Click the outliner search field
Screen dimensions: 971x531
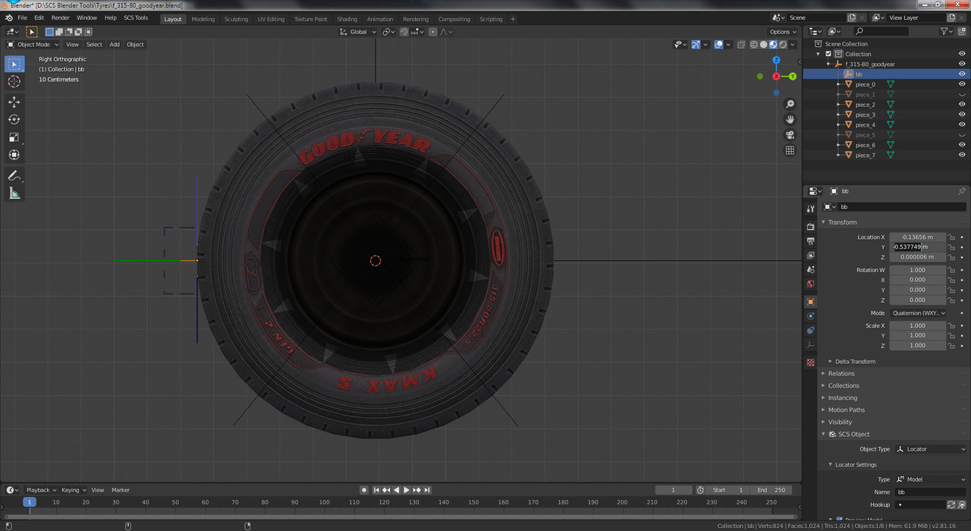tap(881, 31)
